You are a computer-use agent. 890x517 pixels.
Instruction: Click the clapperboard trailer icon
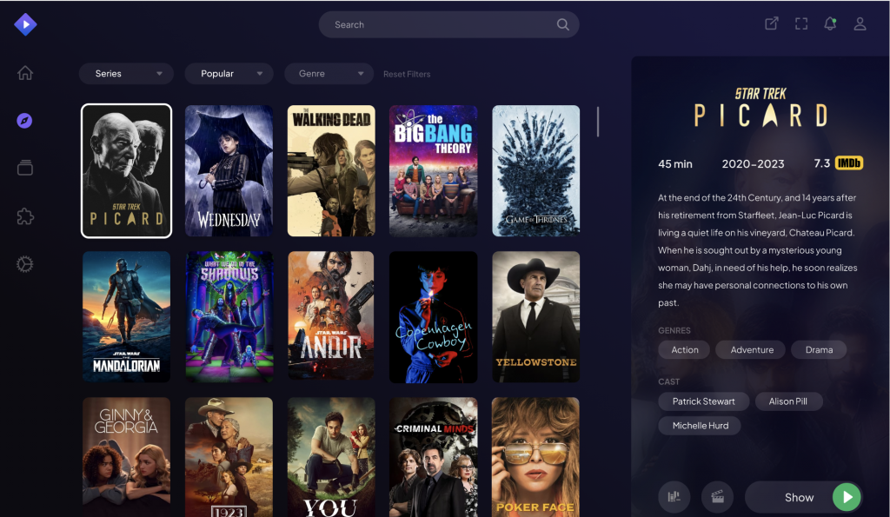click(717, 497)
